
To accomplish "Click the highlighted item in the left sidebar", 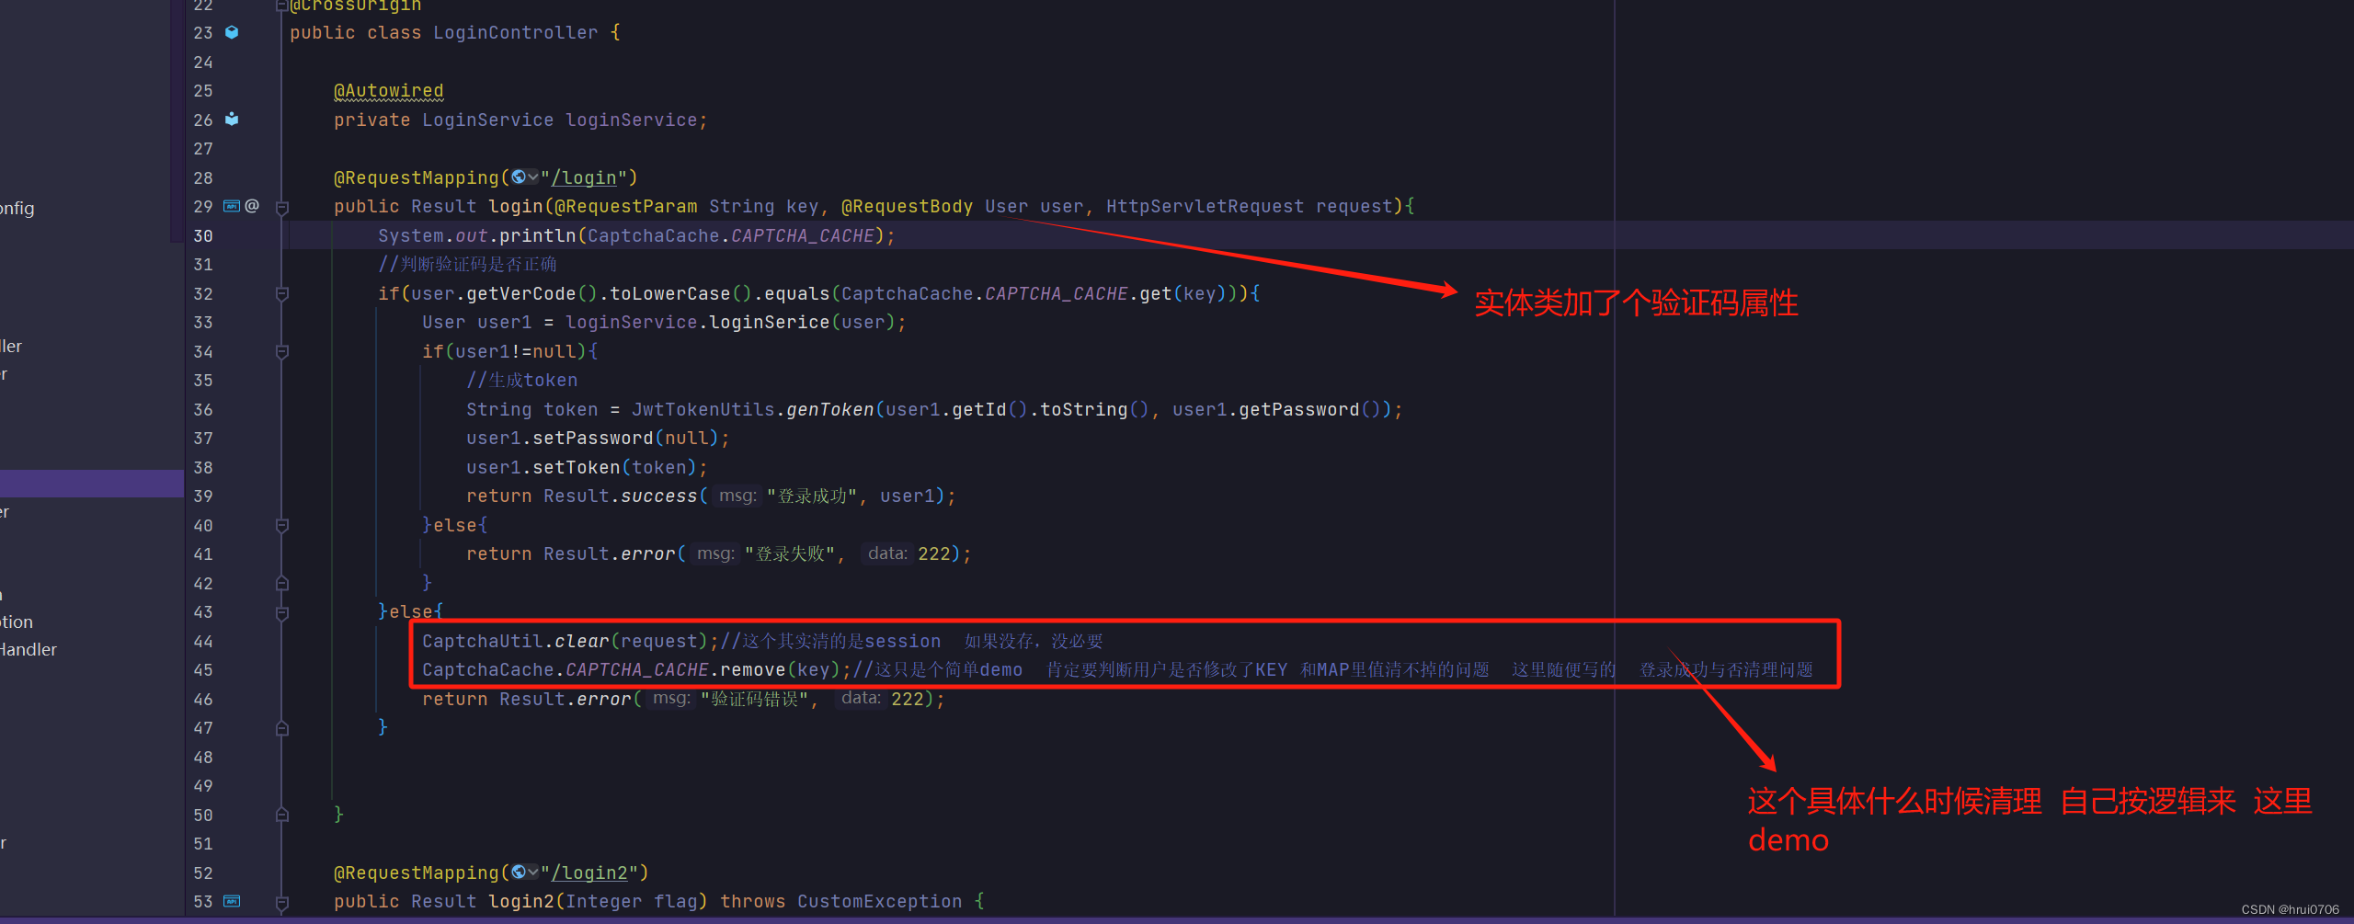I will [x=87, y=483].
